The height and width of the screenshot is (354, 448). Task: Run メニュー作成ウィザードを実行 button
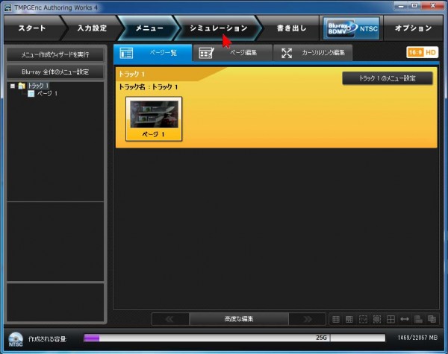(55, 55)
